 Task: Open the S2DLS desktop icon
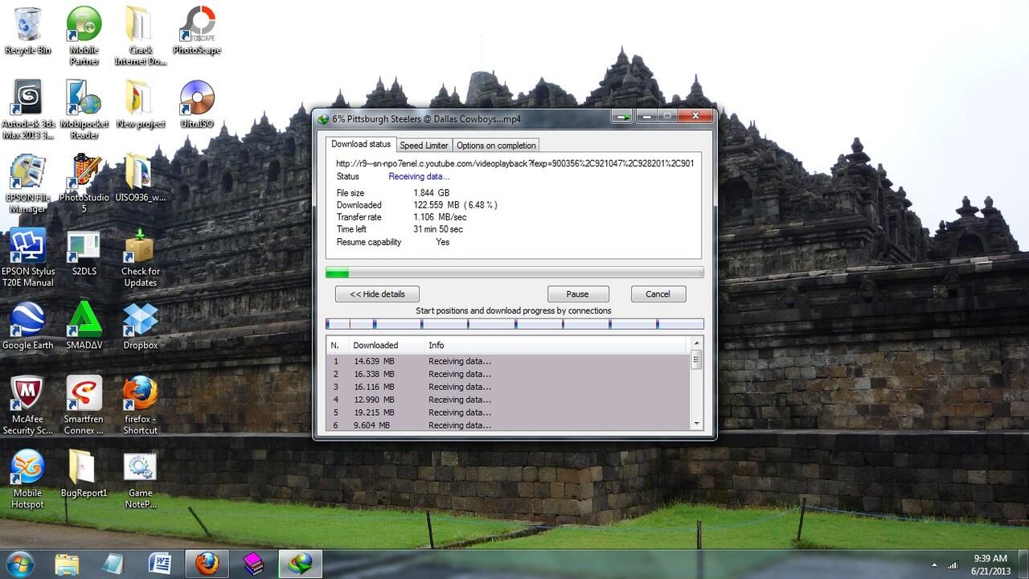tap(84, 253)
